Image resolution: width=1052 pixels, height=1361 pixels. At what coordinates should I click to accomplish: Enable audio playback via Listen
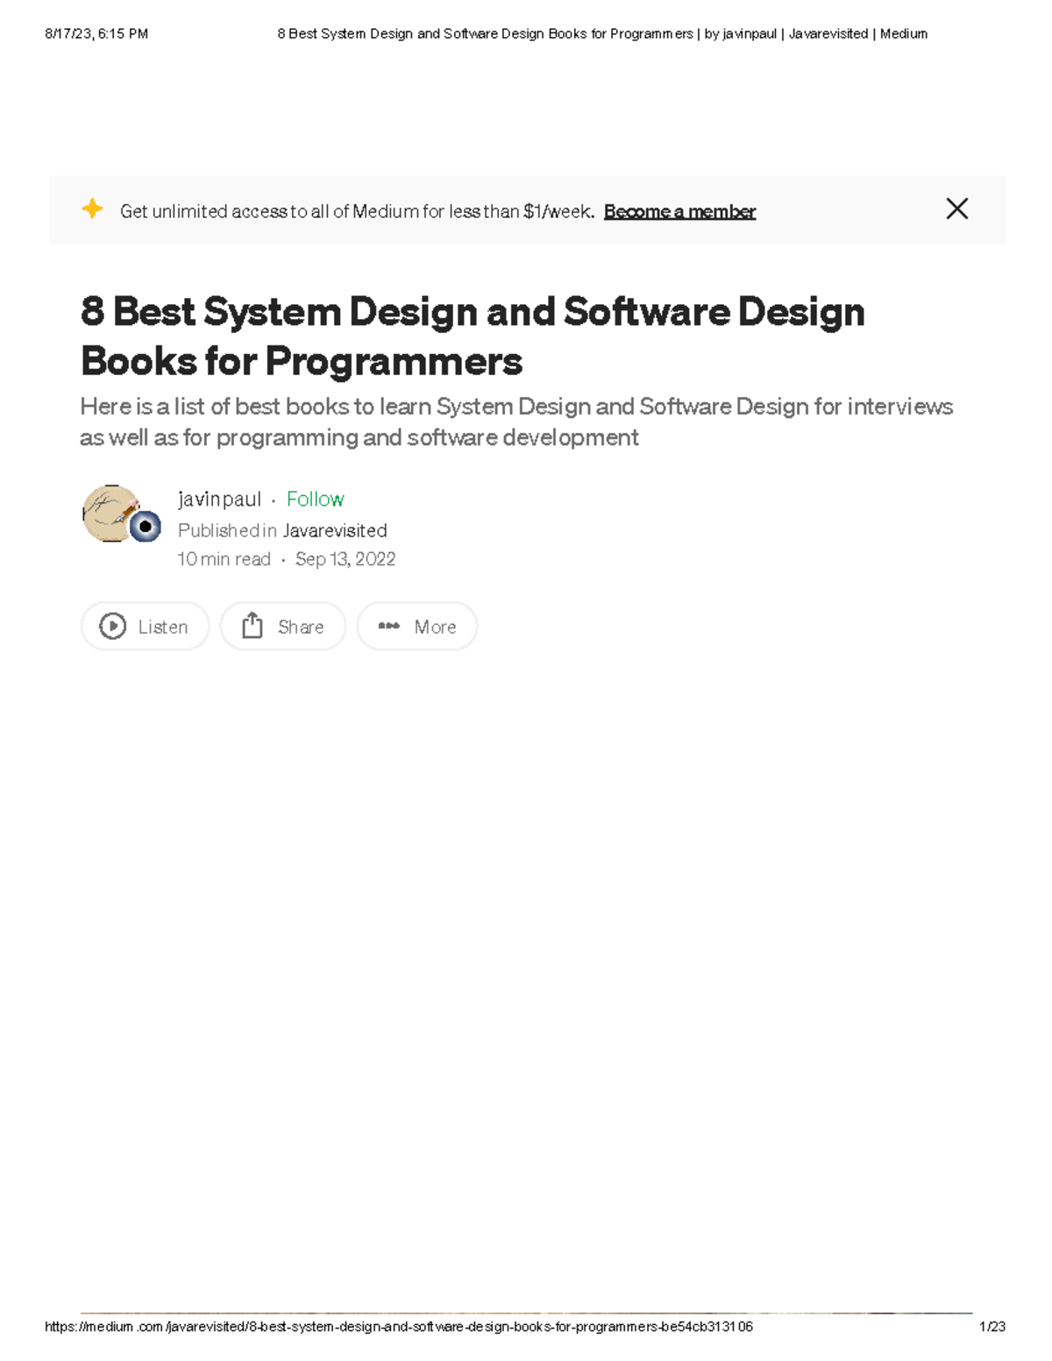coord(145,627)
